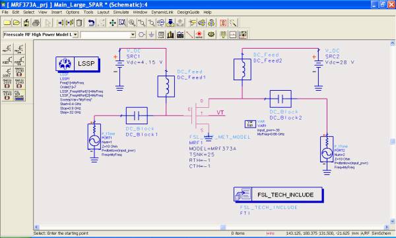Click the FSL tech include palette icon
This screenshot has width=396, height=238.
click(19, 95)
